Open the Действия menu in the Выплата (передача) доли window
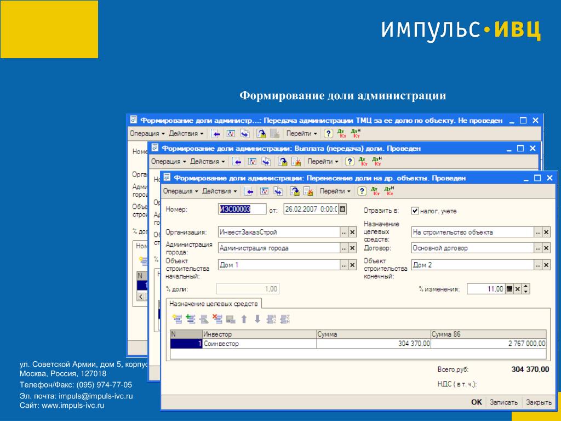561x421 pixels. tap(207, 162)
